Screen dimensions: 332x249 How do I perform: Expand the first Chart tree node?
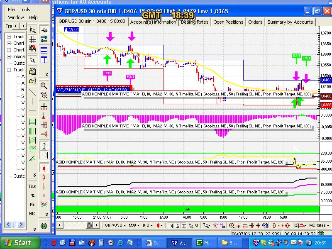9,44
